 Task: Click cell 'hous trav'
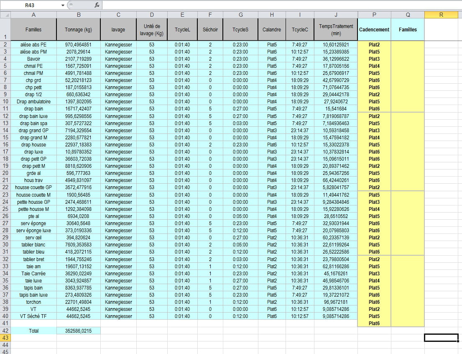tap(33, 180)
